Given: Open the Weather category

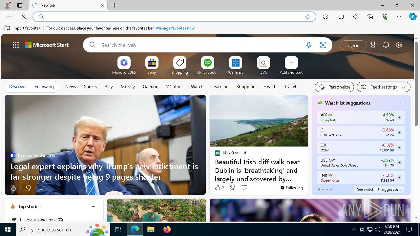Looking at the screenshot, I should click(x=175, y=87).
